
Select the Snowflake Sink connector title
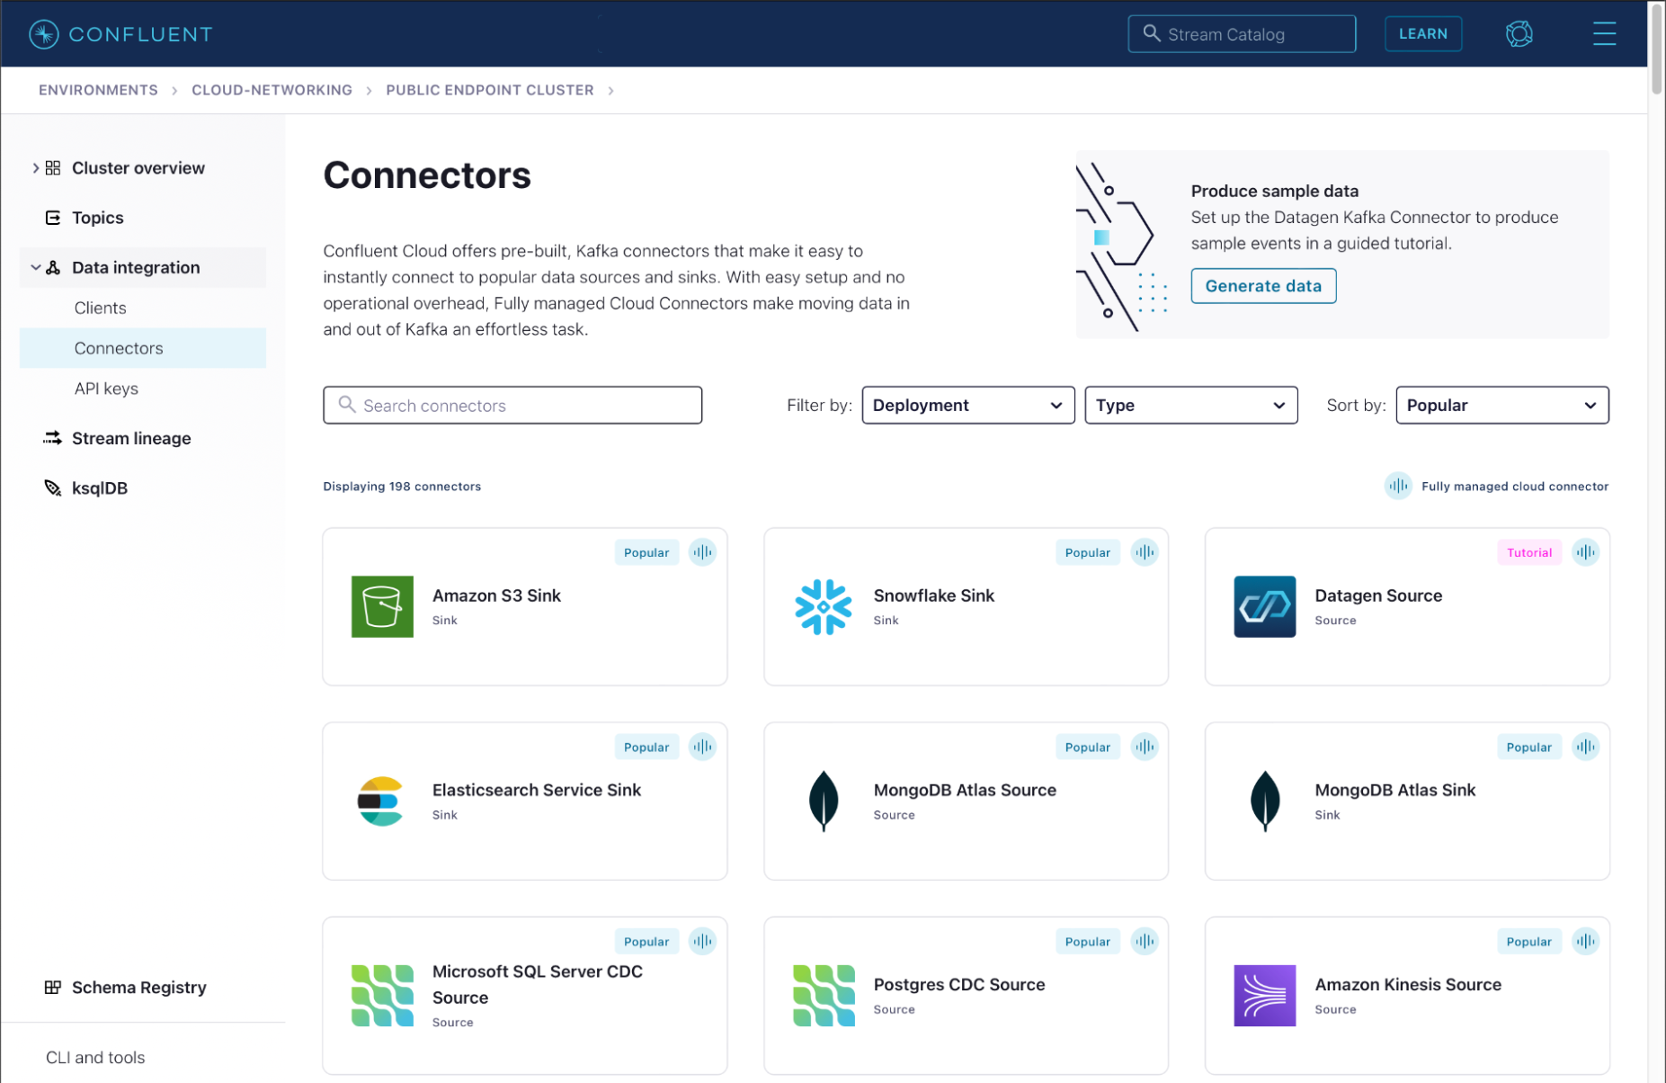pos(933,595)
